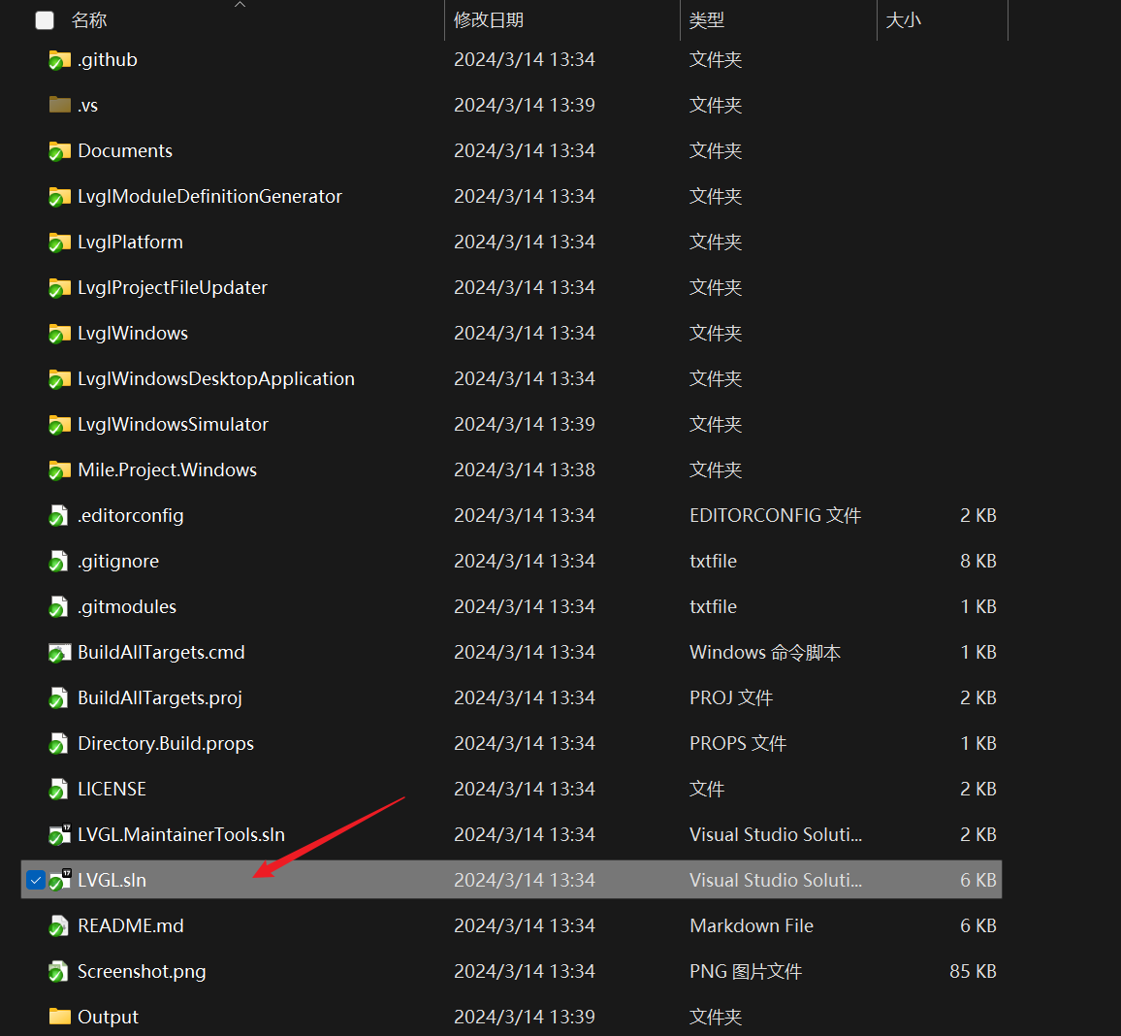Select the LvglWindowsDesktopApplication name

click(x=216, y=379)
